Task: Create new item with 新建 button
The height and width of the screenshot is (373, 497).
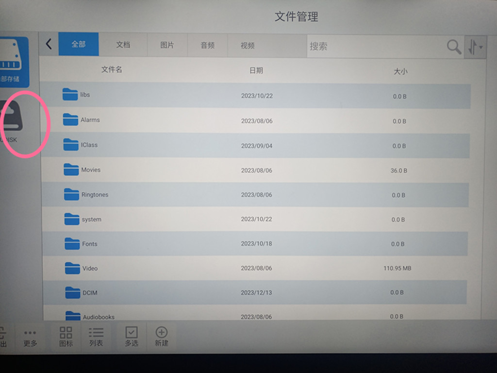Action: pos(161,337)
